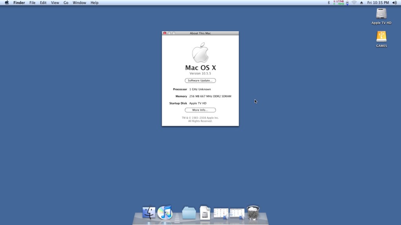Open the Trash in the Dock
Screen dimensions: 401x225
coord(253,212)
